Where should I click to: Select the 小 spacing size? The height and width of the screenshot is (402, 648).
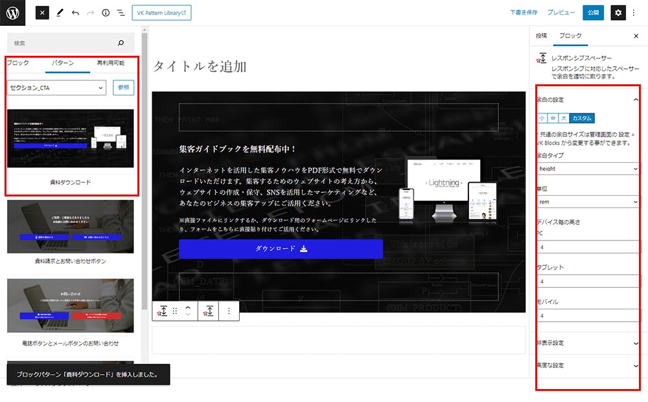[x=542, y=118]
